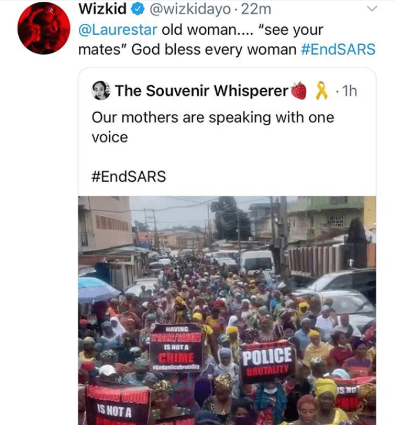Click "The Souvenir Whisperer" account name
The height and width of the screenshot is (425, 395).
tap(202, 91)
